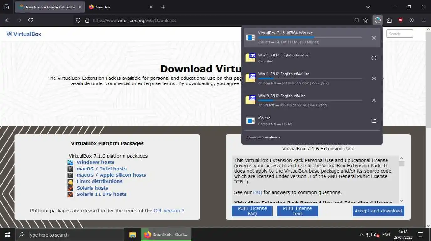
Task: Open Solaris 11 IPS hosts link
Action: (x=101, y=194)
